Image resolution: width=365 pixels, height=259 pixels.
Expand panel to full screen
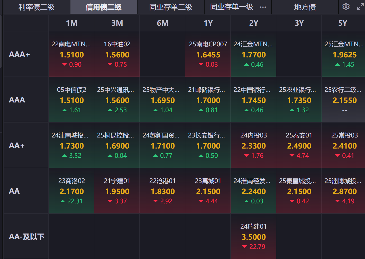[x=360, y=7]
